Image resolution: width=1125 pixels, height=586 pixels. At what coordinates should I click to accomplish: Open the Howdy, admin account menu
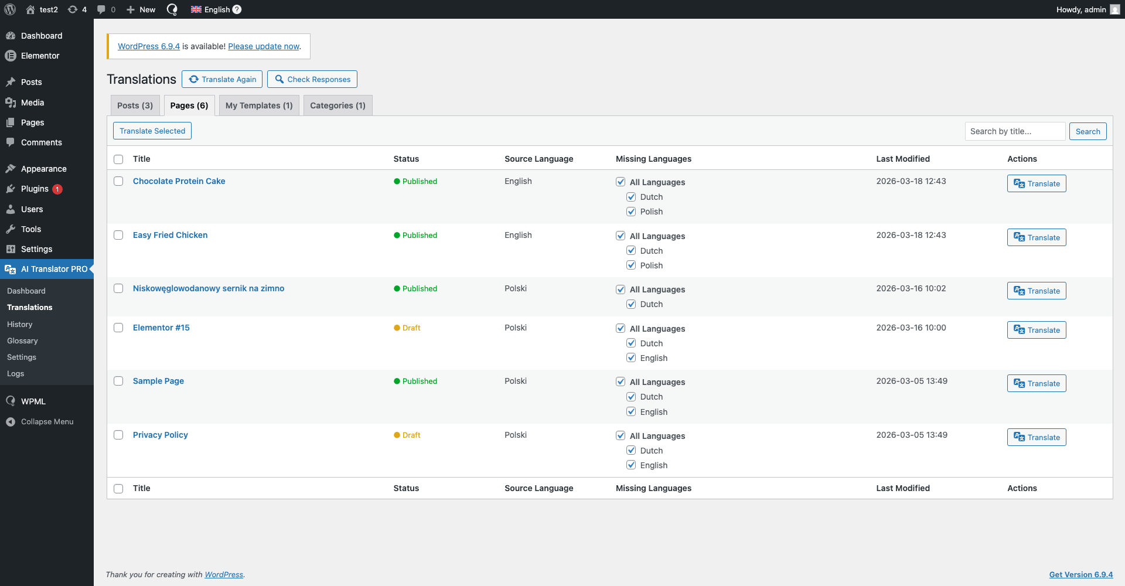1080,9
